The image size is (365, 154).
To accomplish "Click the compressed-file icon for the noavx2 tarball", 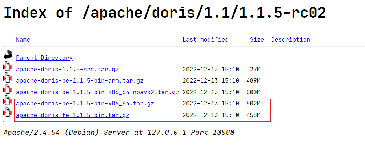I will click(8, 90).
